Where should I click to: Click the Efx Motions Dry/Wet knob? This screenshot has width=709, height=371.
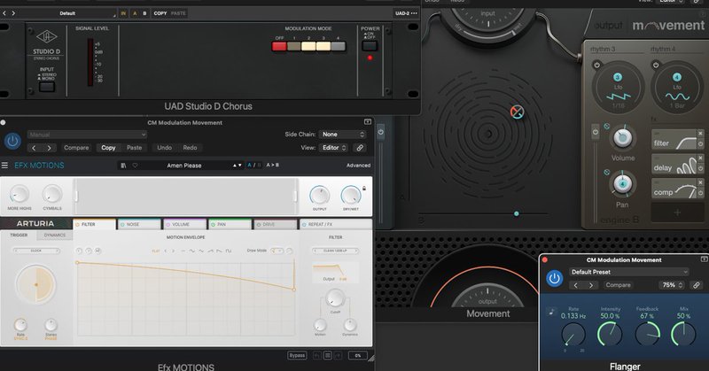351,195
